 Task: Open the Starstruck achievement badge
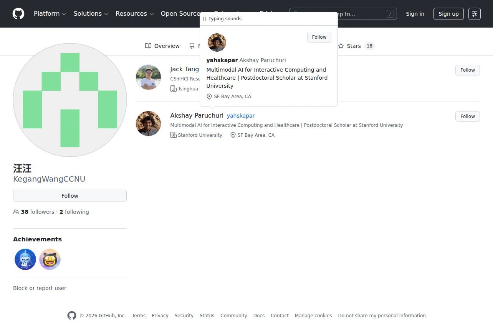click(x=50, y=259)
